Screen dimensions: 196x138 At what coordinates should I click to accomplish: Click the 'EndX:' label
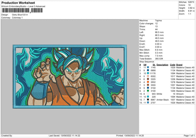[x=142, y=44]
